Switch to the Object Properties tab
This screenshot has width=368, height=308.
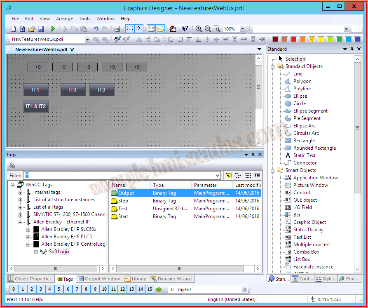coord(30,279)
